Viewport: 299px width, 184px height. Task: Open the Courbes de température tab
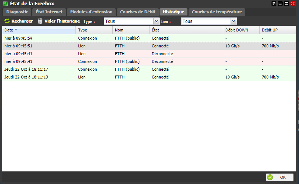coord(216,12)
